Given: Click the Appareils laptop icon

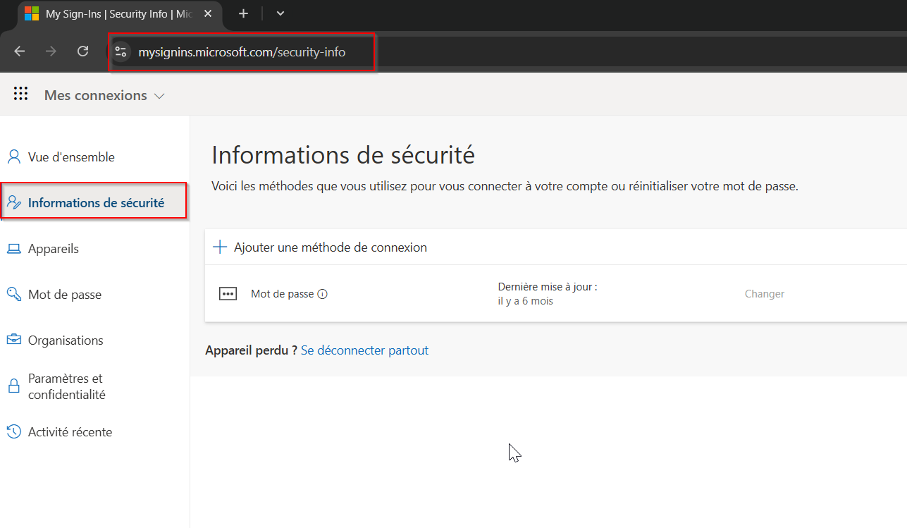Looking at the screenshot, I should (14, 249).
